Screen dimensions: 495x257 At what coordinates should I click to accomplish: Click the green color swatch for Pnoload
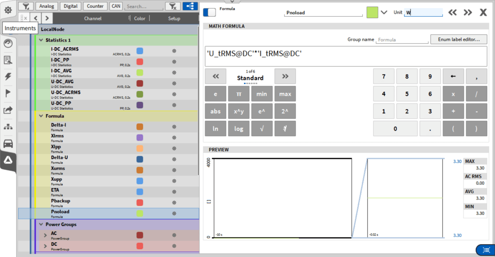tap(372, 12)
